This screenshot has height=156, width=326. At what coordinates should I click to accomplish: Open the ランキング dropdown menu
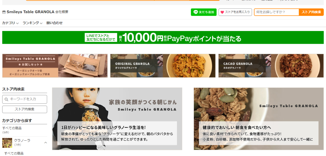[32, 23]
